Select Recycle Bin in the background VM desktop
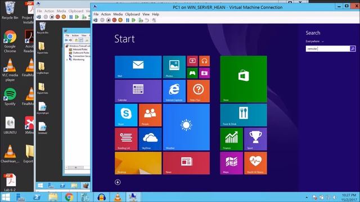 click(43, 28)
